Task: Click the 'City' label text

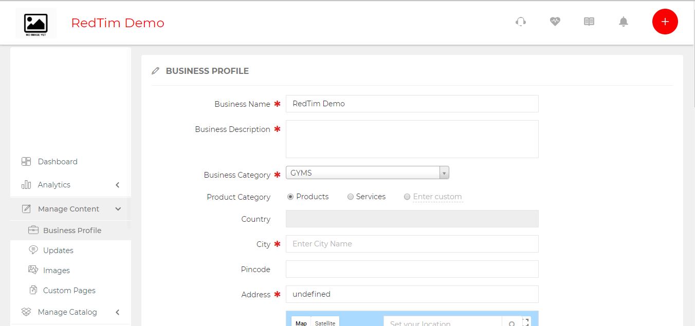Action: (x=263, y=244)
